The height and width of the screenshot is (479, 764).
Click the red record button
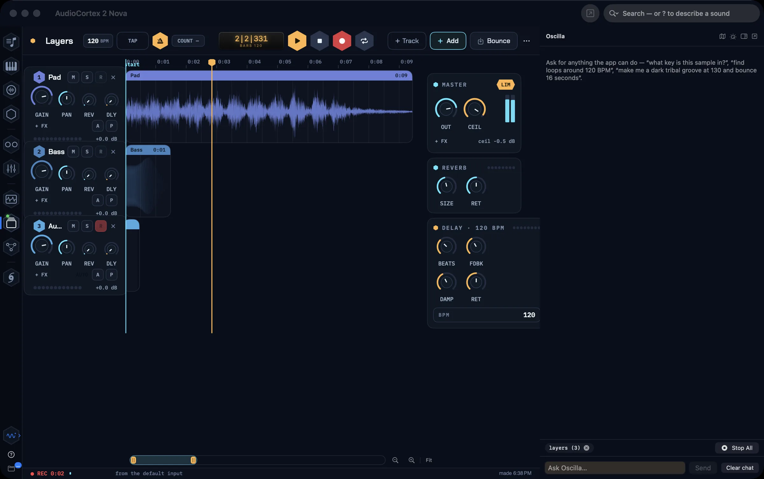tap(342, 41)
